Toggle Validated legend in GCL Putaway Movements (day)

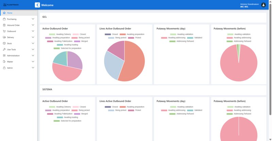click(194, 38)
